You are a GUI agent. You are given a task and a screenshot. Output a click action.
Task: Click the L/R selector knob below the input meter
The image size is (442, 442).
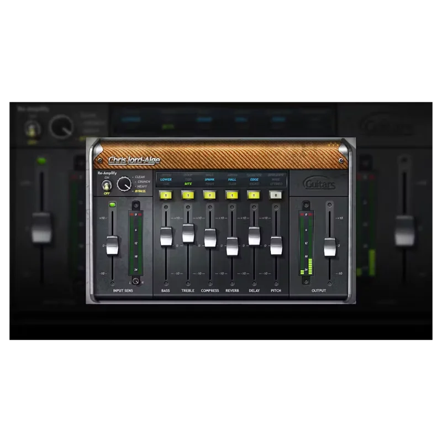click(136, 281)
